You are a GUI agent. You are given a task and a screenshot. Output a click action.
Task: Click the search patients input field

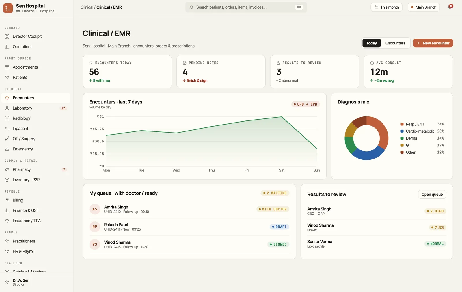[246, 7]
